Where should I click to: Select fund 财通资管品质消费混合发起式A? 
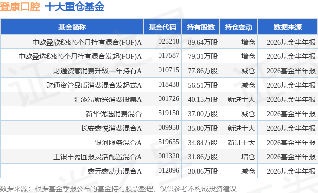pyautogui.click(x=94, y=85)
